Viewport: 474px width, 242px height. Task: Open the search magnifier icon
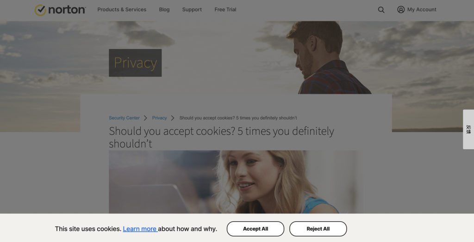click(381, 10)
